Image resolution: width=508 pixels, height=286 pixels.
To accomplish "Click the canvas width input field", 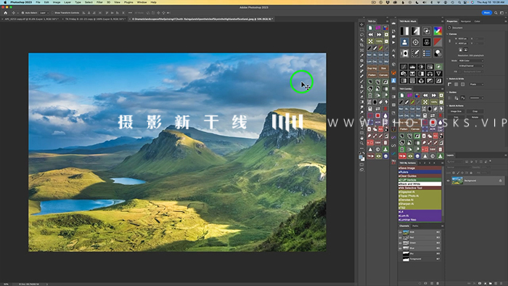I will (x=463, y=38).
